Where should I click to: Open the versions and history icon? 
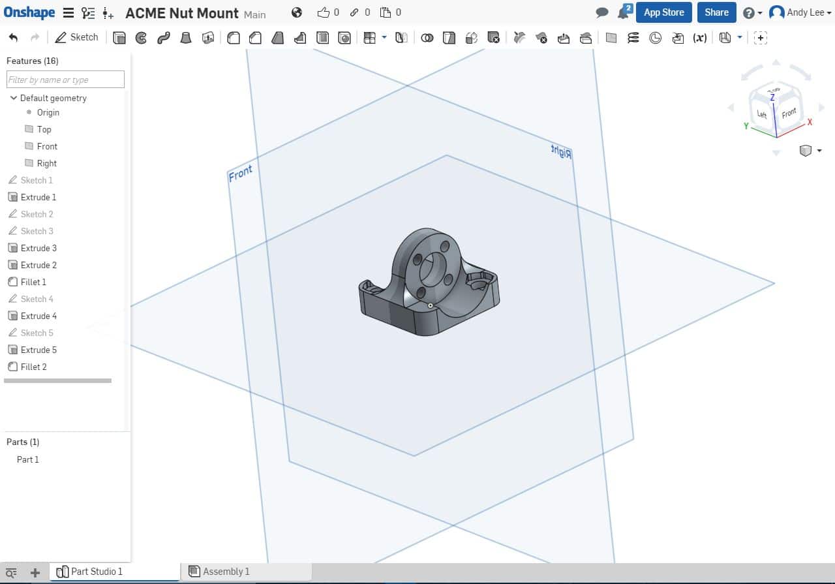(88, 12)
